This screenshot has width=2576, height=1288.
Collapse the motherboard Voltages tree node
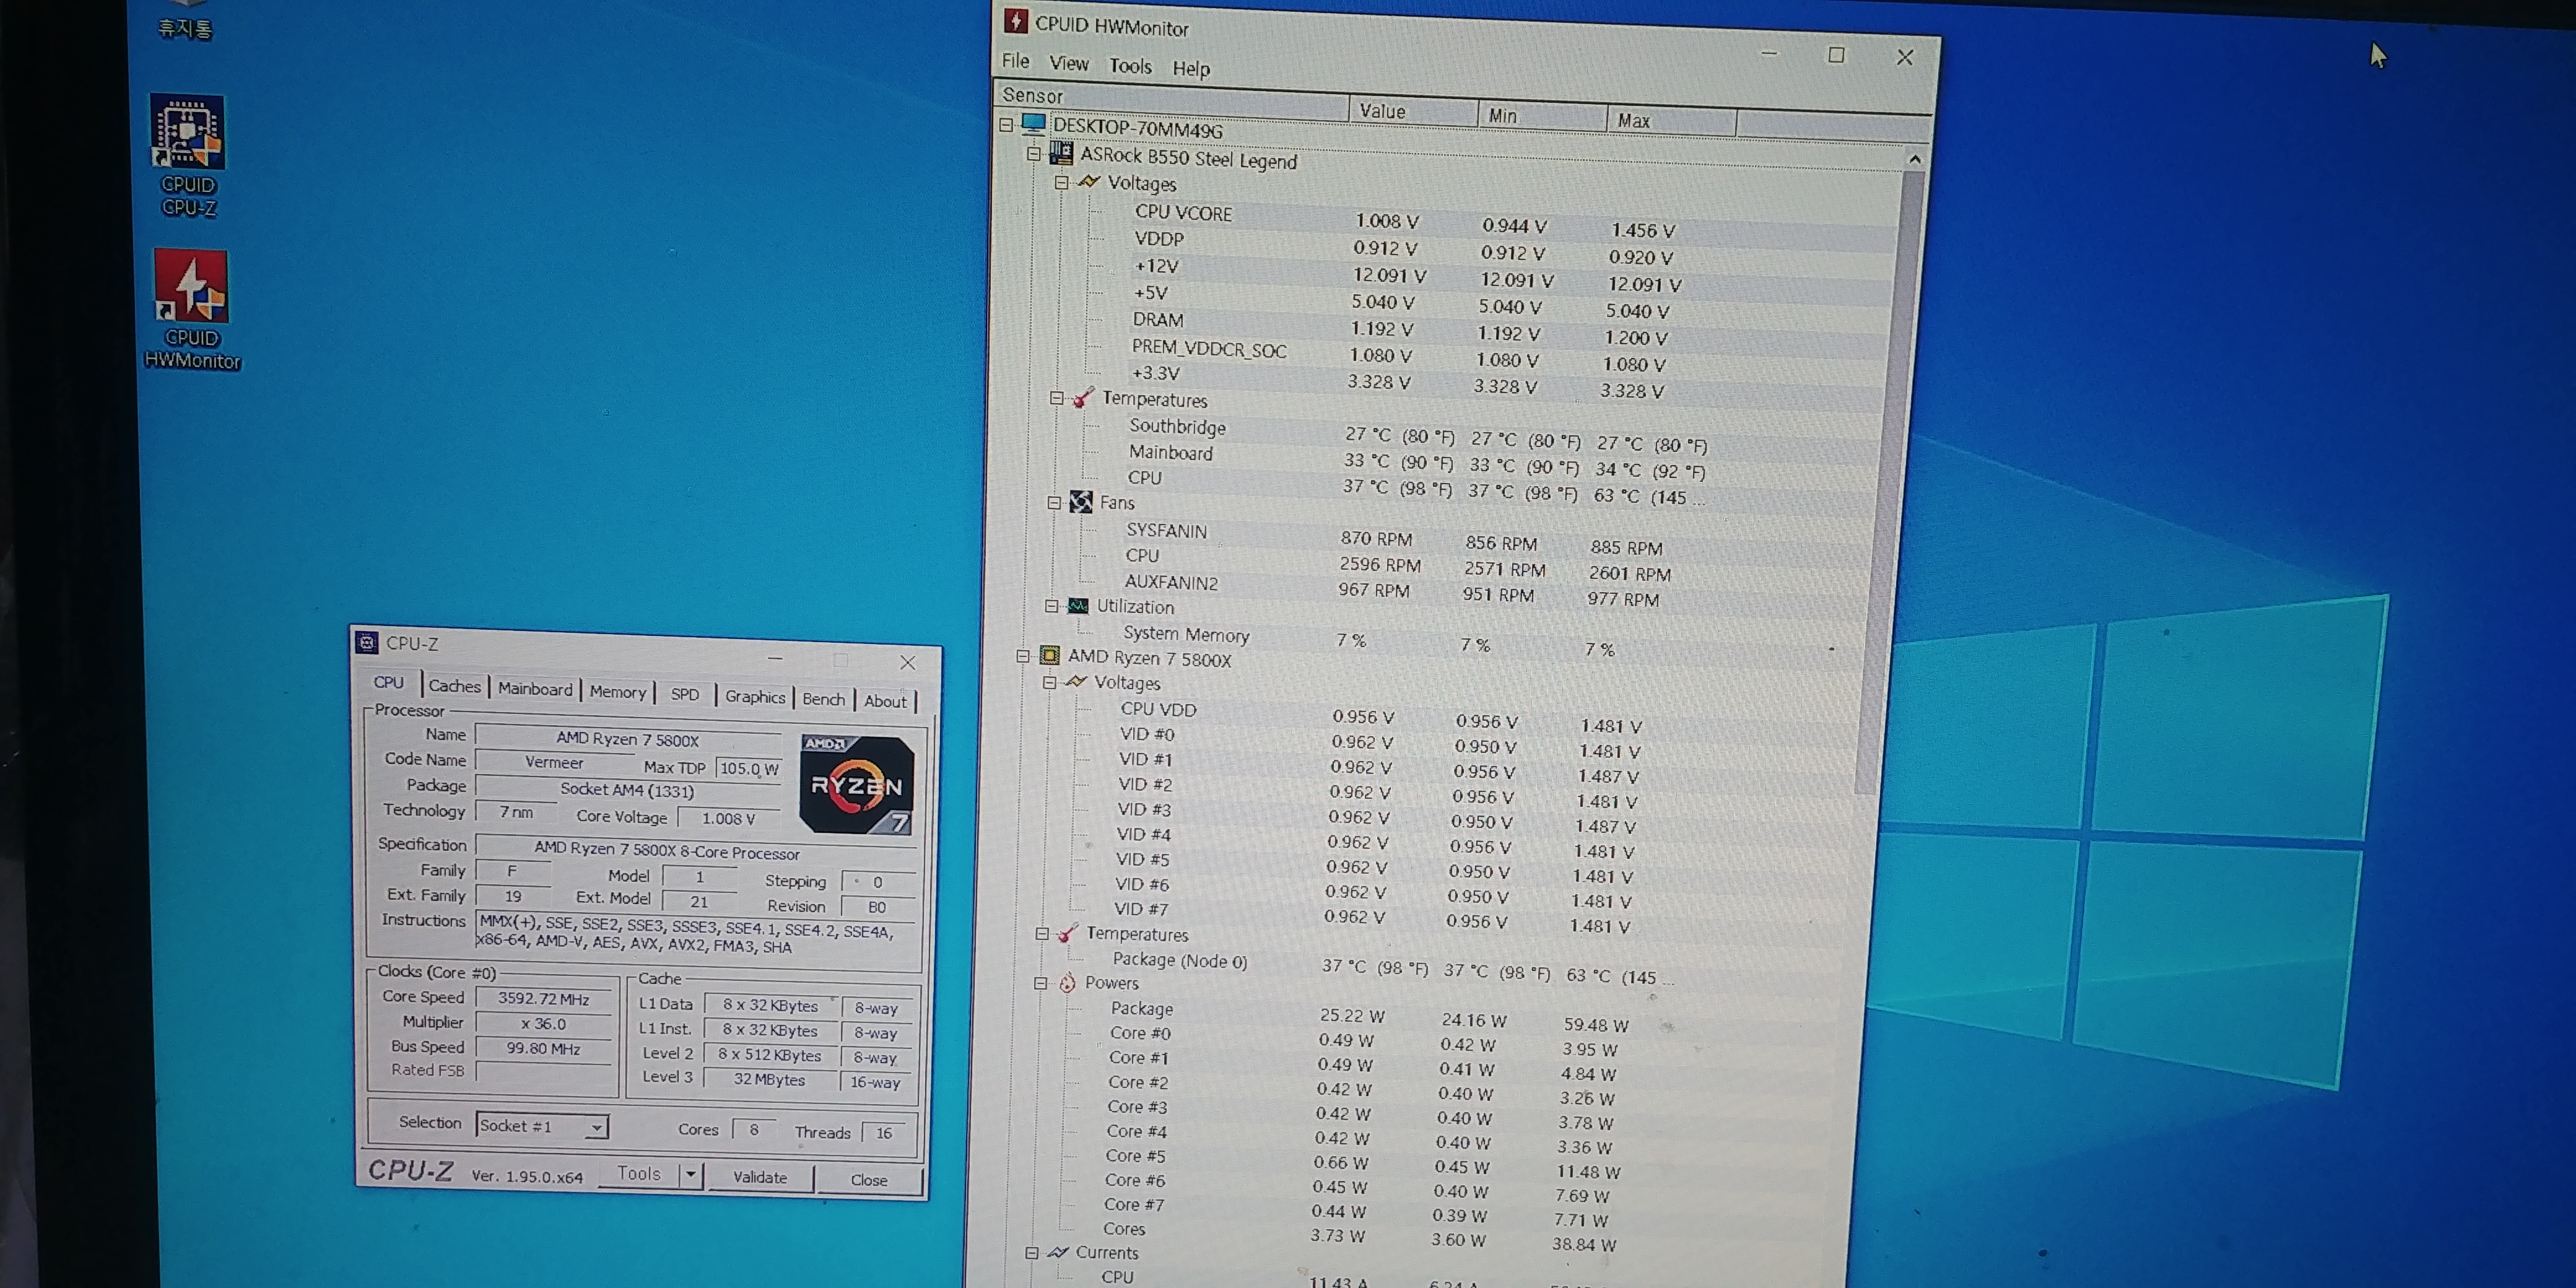(1061, 182)
